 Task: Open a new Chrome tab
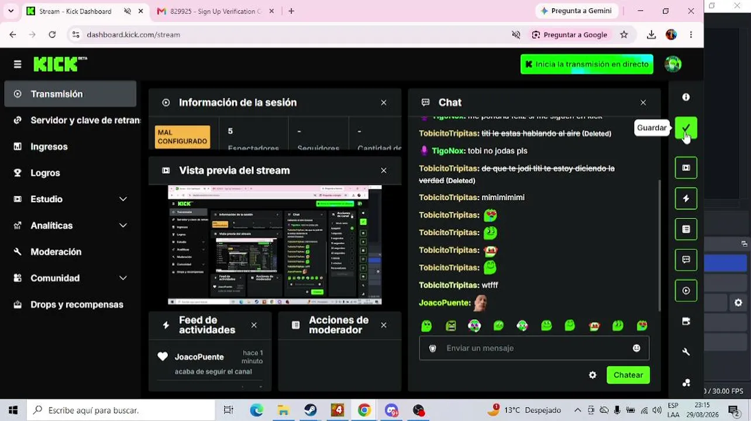291,11
